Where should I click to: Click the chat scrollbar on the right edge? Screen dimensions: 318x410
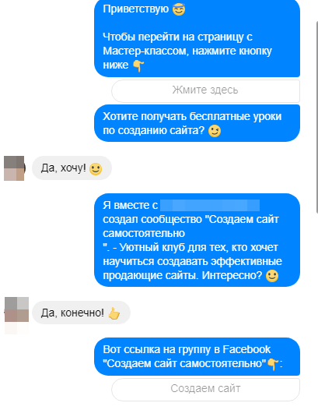click(x=316, y=118)
